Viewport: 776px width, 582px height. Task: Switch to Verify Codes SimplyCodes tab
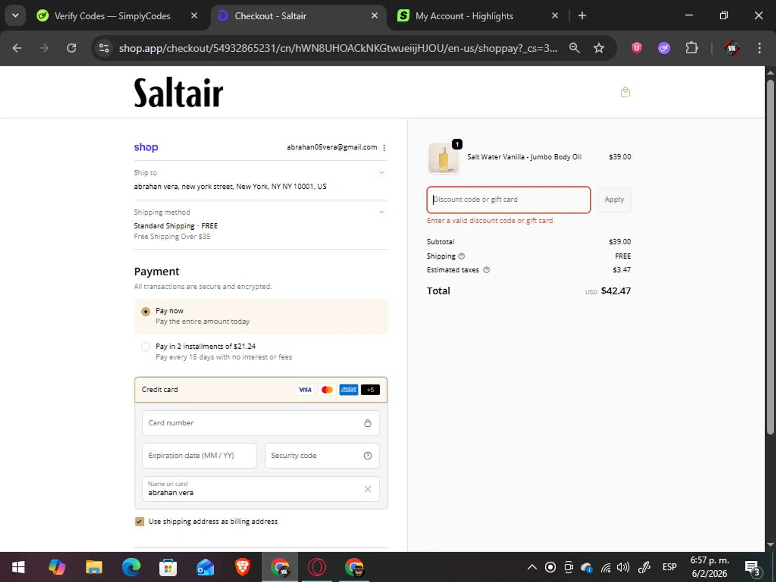click(x=112, y=16)
